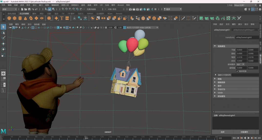Create a polygon disc from the shelf
Screen dimensions: 262x140
coord(42,18)
